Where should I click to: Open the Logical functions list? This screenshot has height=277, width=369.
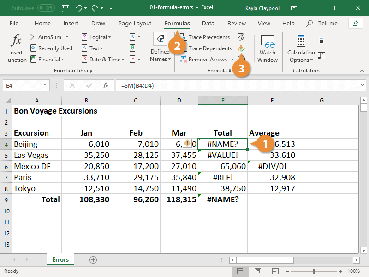tap(96, 37)
